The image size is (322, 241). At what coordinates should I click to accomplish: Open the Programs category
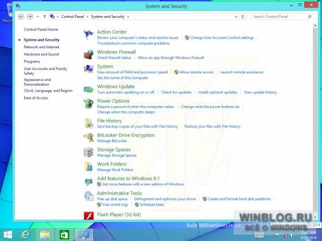pos(32,61)
